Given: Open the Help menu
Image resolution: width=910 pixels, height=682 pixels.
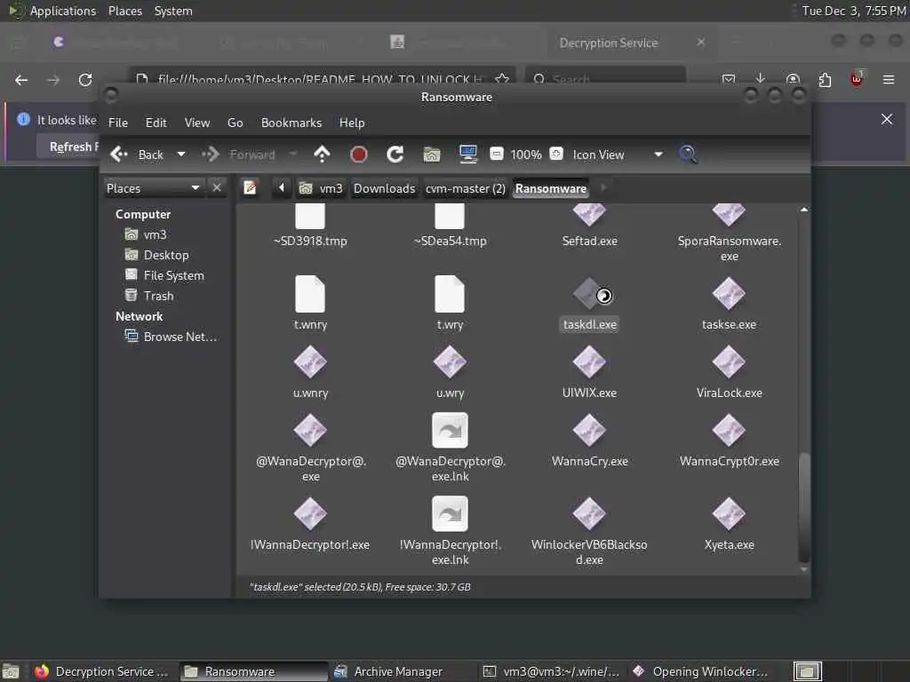Looking at the screenshot, I should [352, 123].
